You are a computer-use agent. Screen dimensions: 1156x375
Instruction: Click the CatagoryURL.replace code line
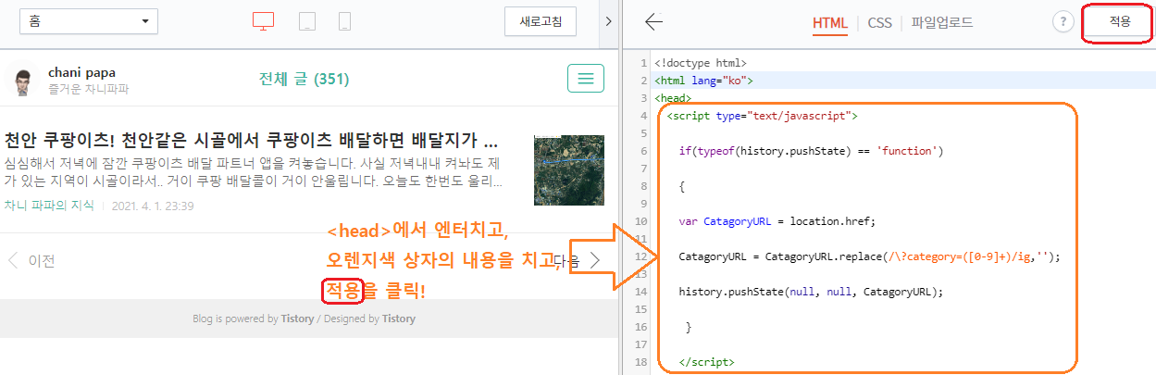[x=868, y=256]
